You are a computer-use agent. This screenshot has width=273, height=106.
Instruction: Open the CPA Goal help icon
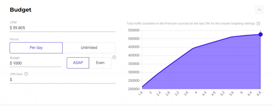pyautogui.click(x=26, y=74)
